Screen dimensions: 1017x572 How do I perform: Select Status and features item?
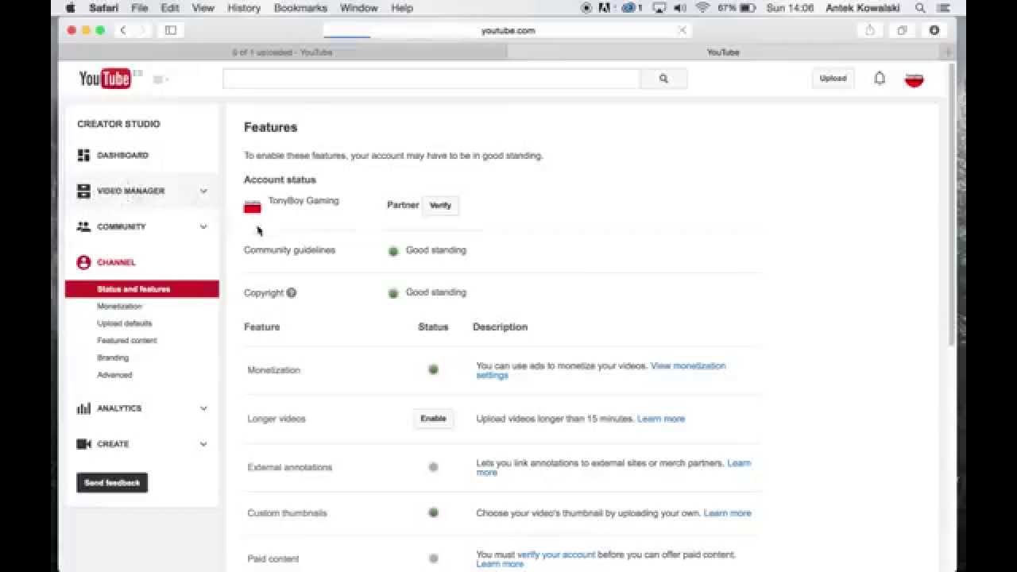point(142,289)
